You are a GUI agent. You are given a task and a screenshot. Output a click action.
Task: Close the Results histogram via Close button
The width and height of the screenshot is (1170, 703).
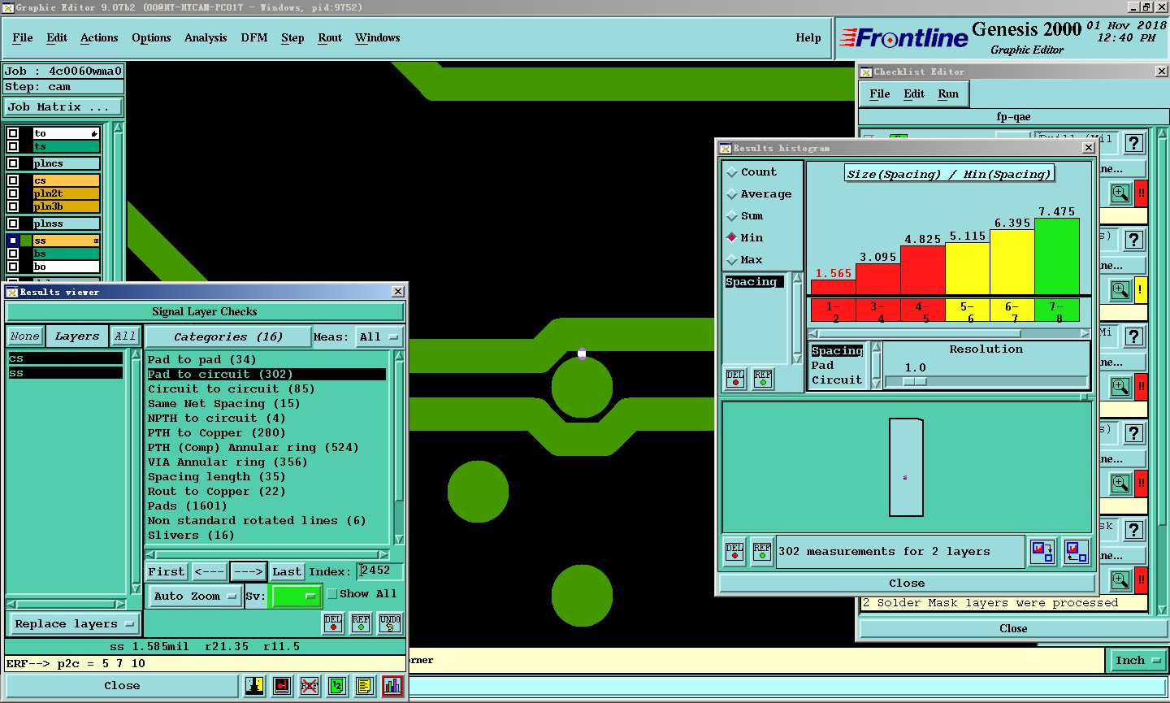pyautogui.click(x=907, y=584)
